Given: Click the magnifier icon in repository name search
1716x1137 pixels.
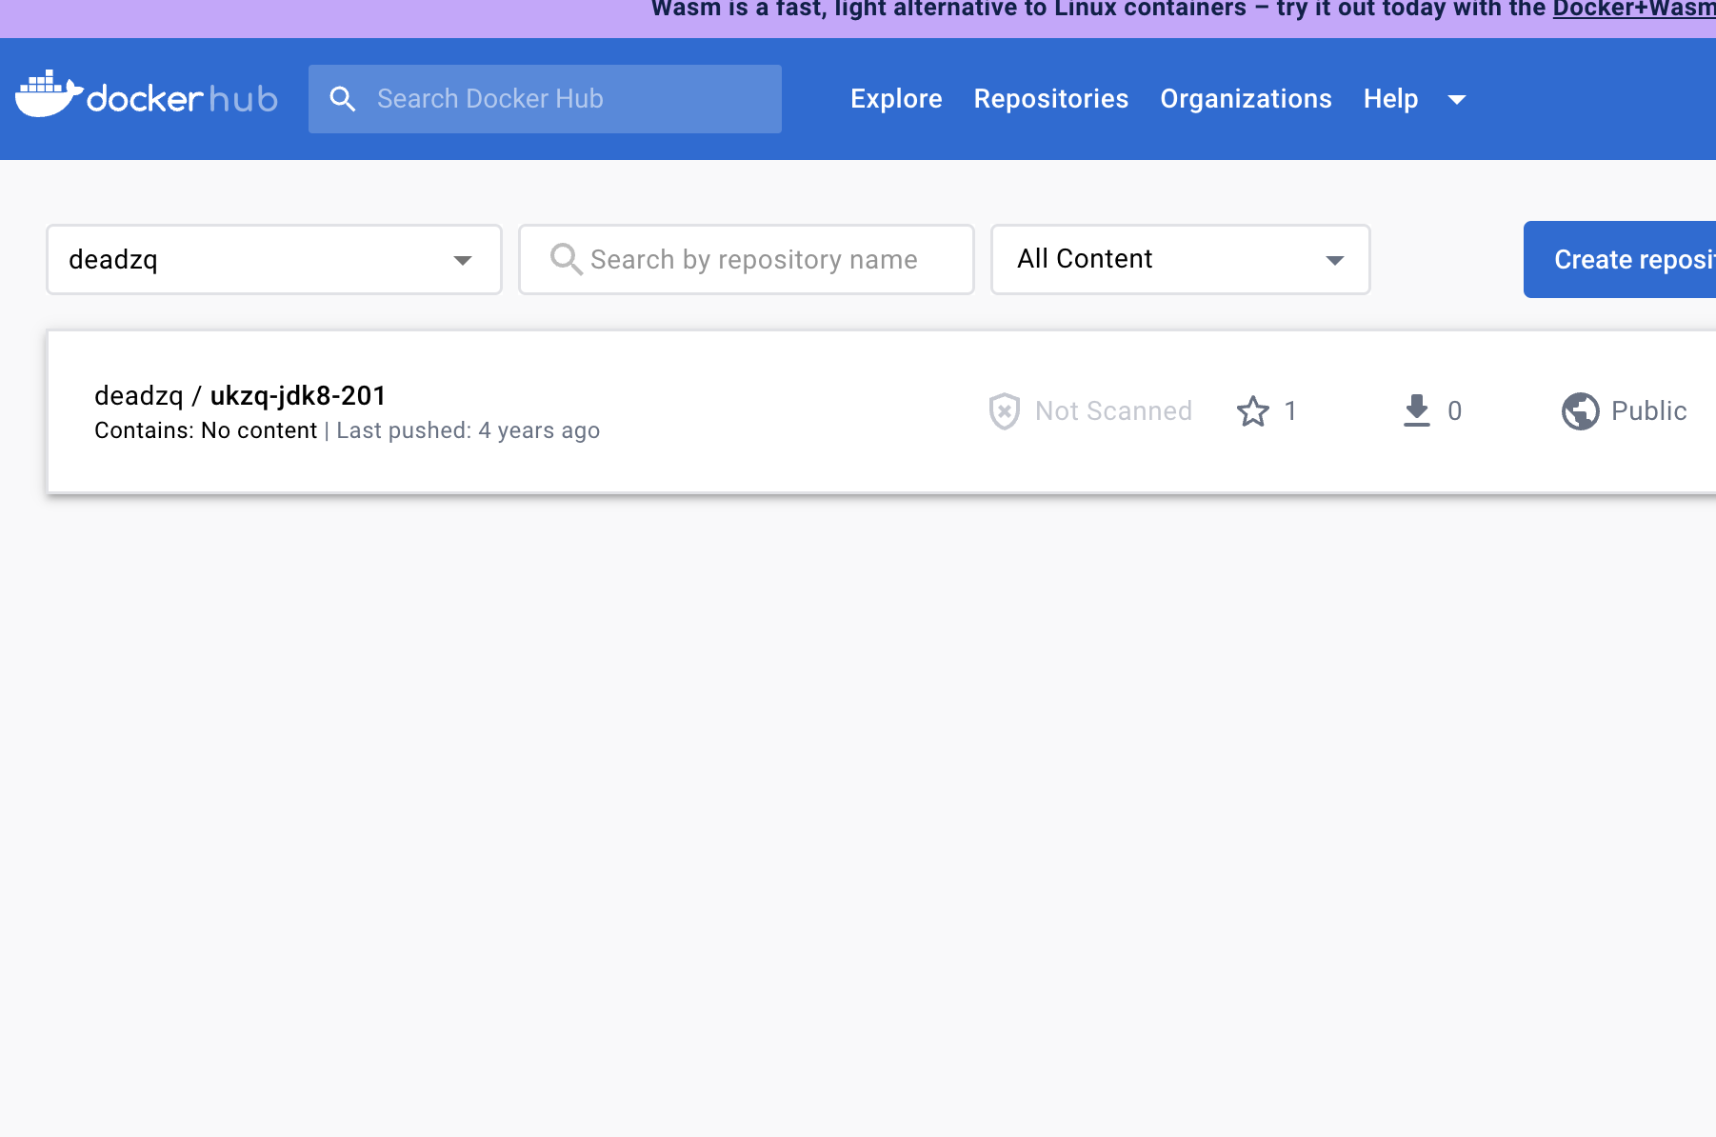Looking at the screenshot, I should pos(566,259).
